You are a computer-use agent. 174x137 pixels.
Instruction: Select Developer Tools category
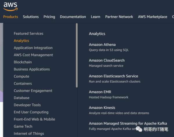(x=27, y=105)
